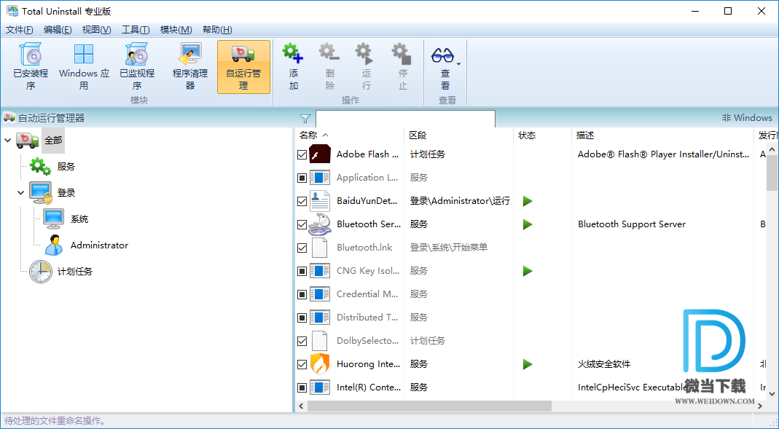Collapse the 登录 tree node
The height and width of the screenshot is (429, 779).
click(21, 193)
